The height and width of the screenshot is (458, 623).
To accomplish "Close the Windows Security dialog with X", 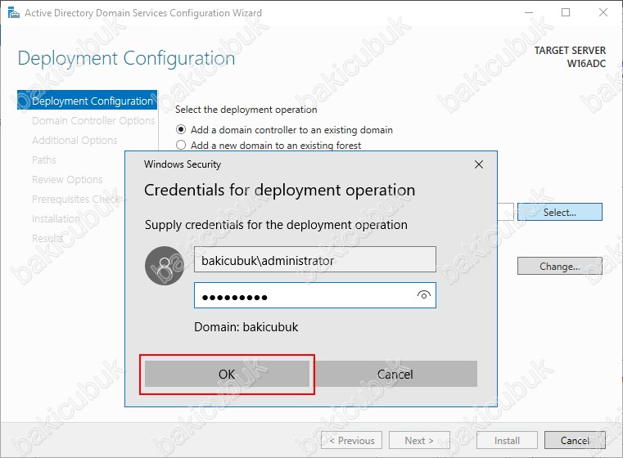I will pos(479,164).
